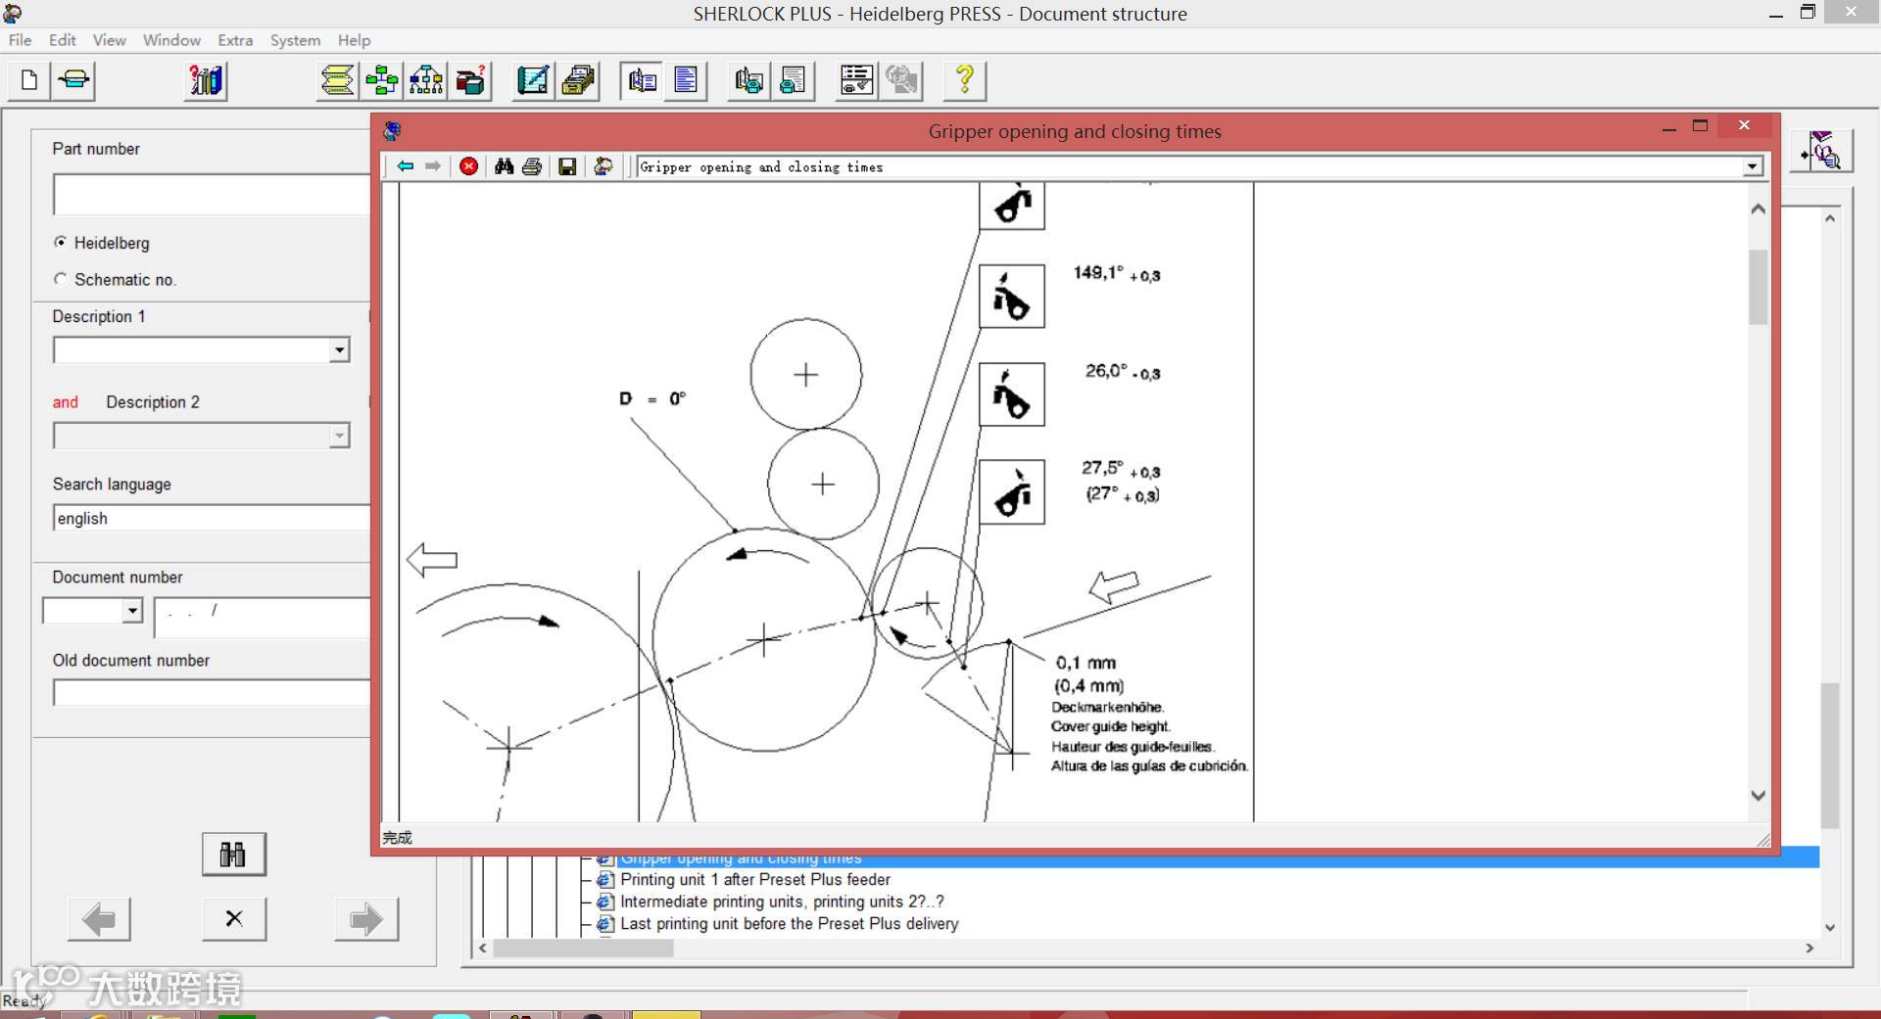
Task: Open the Extra menu
Action: 235,40
